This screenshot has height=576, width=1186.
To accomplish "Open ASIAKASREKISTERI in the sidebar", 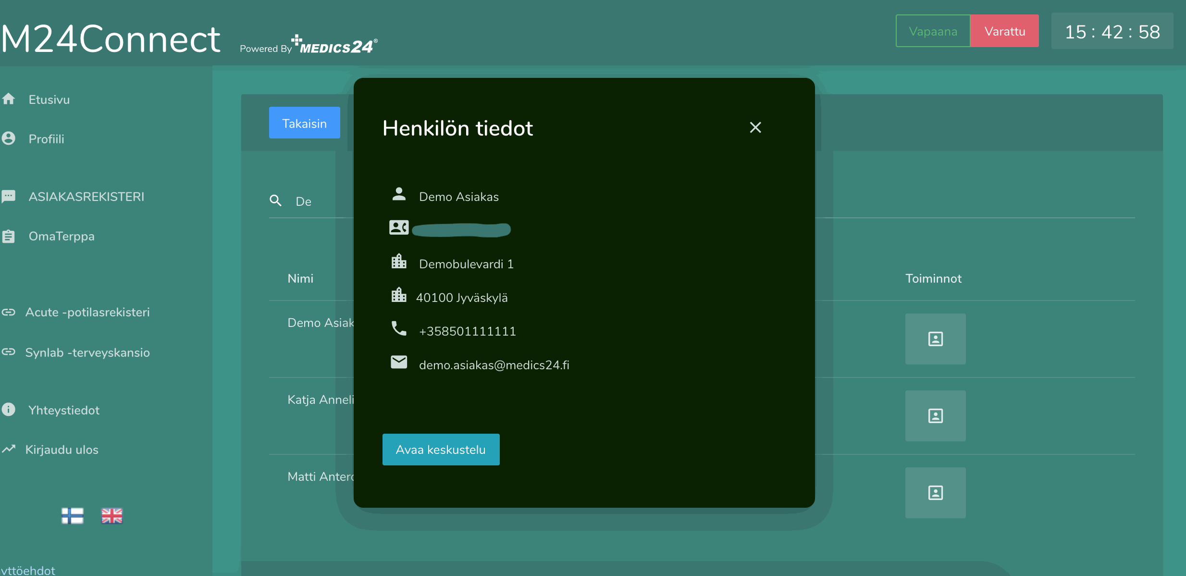I will click(x=86, y=197).
